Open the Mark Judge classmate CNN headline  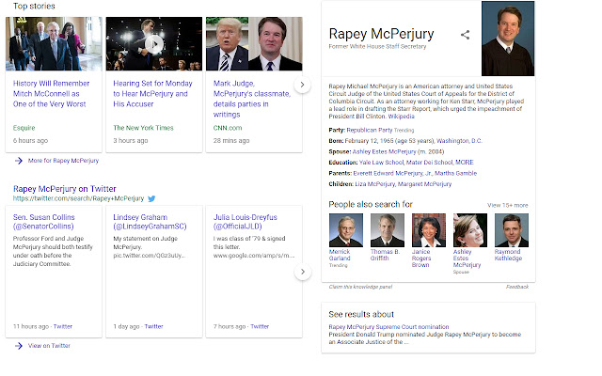coord(252,99)
